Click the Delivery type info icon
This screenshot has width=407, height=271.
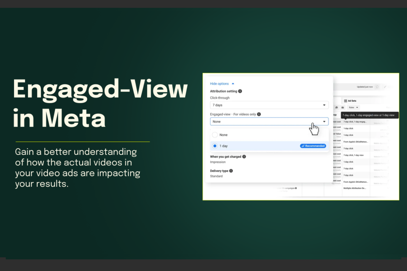pos(230,171)
